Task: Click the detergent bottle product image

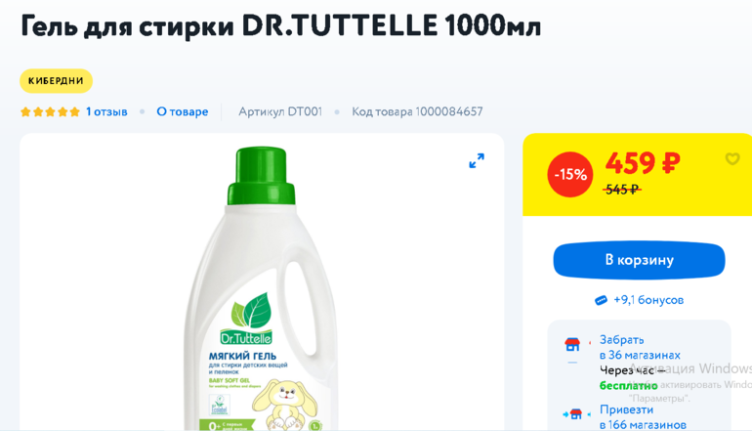Action: (261, 288)
